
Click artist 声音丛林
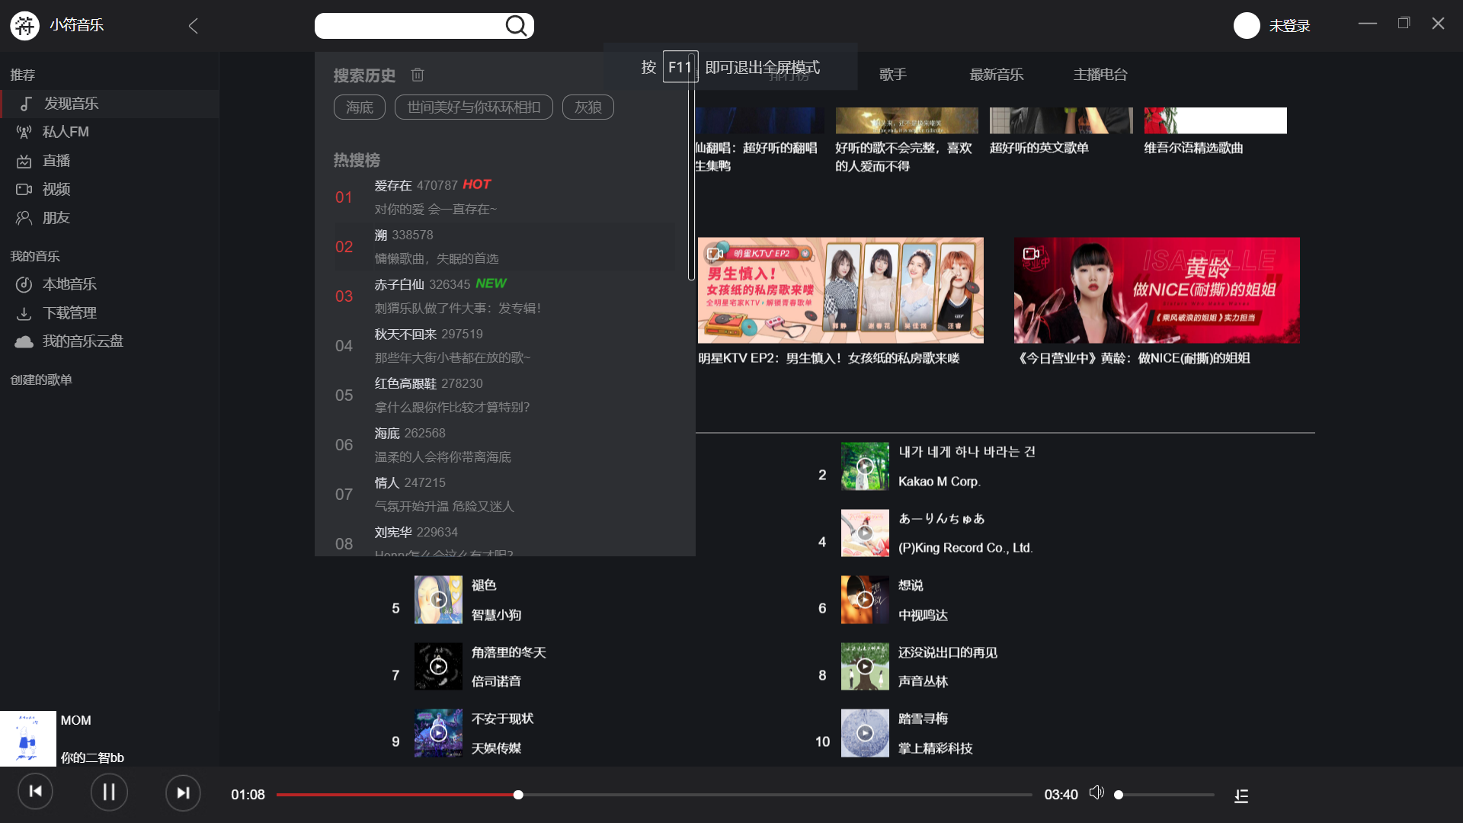(x=923, y=681)
